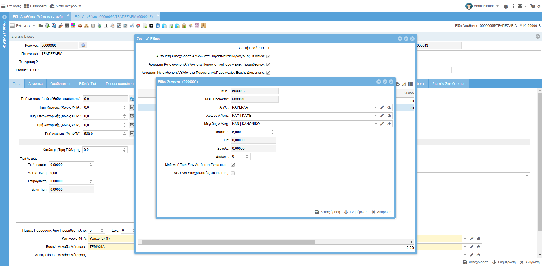This screenshot has width=542, height=266.
Task: Click the dark folder toolbar icon
Action: (41, 26)
